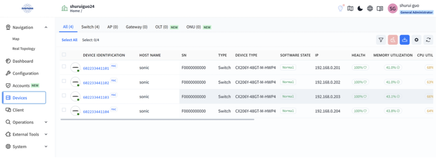437x158 pixels.
Task: Check the row checkbox for 602233441102
Action: [x=64, y=81]
